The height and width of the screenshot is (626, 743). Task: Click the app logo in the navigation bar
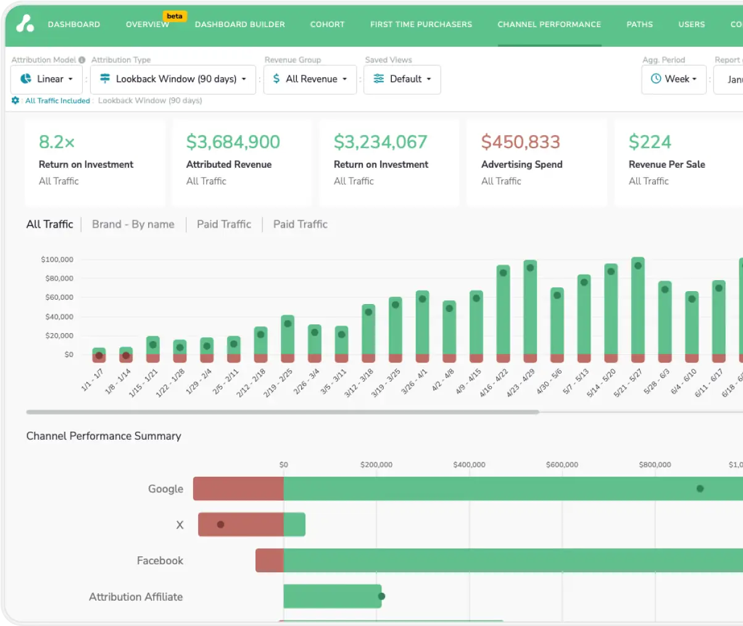(x=25, y=23)
